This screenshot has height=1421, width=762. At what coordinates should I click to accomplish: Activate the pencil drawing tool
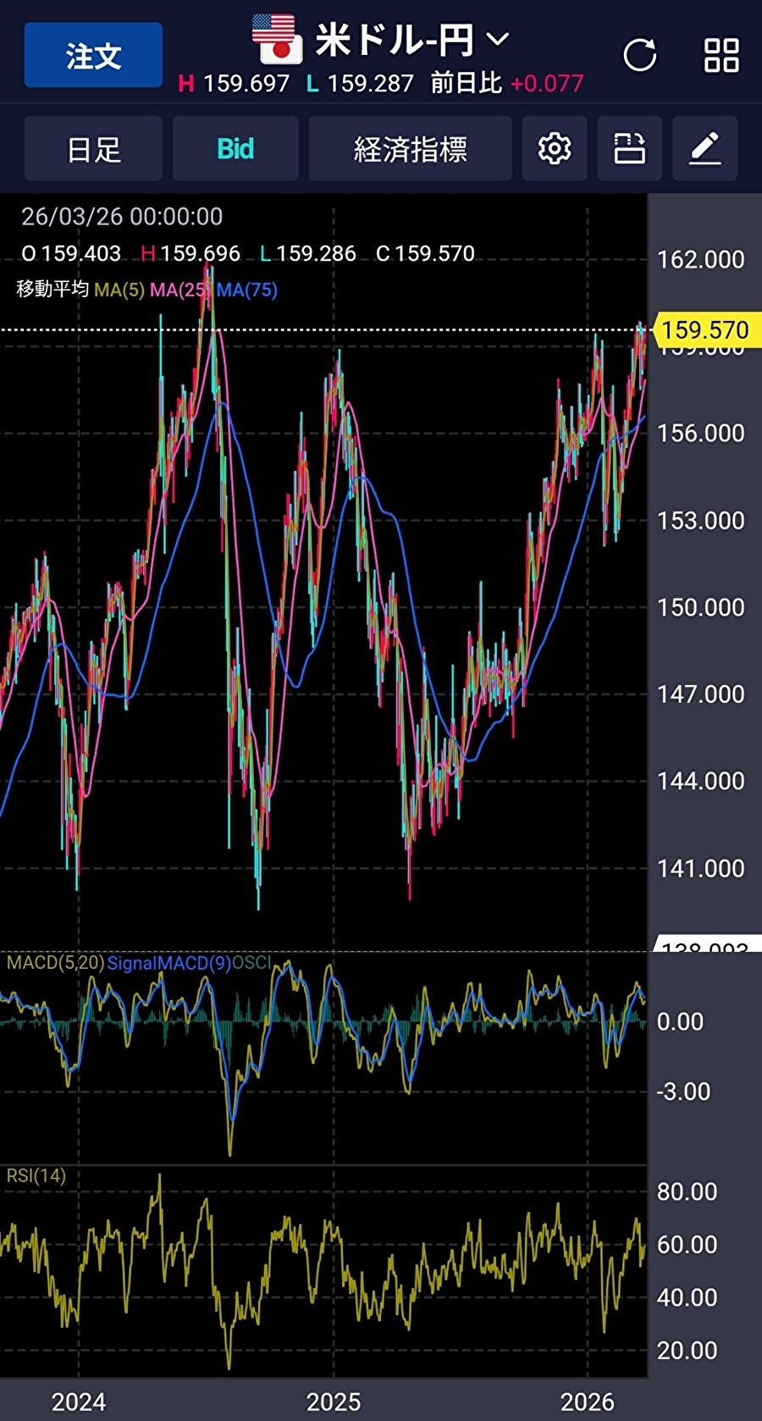tap(704, 150)
